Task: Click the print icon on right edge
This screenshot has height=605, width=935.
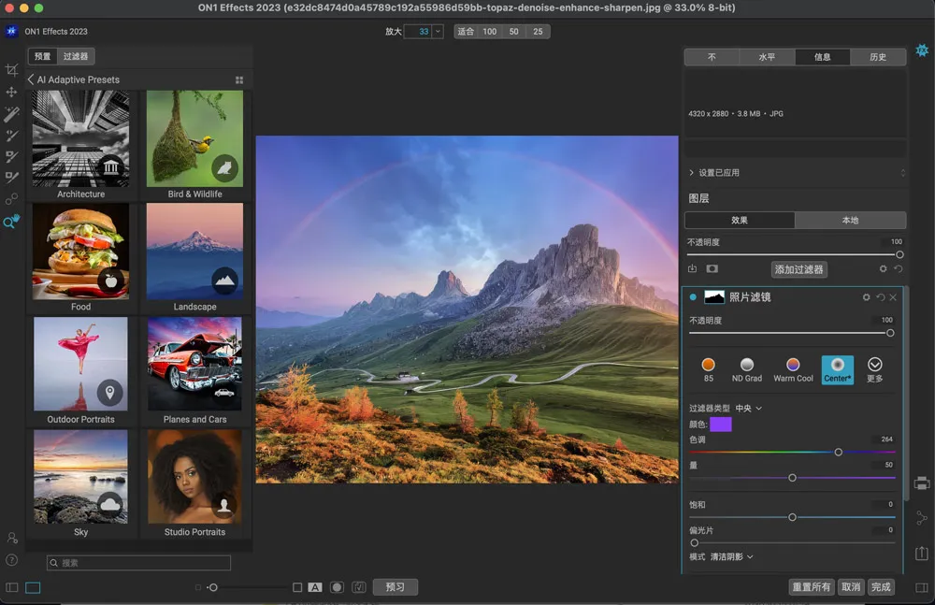Action: tap(922, 483)
